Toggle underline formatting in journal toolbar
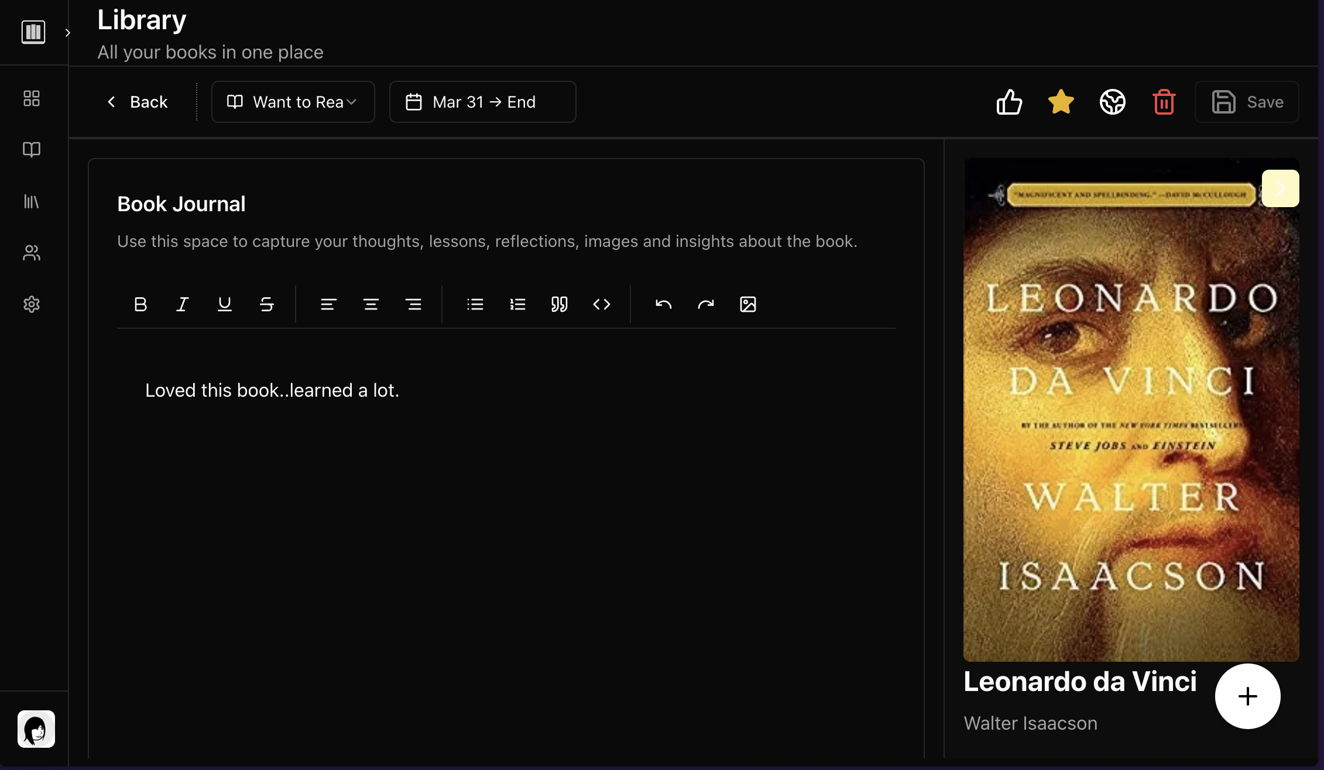 (x=225, y=304)
